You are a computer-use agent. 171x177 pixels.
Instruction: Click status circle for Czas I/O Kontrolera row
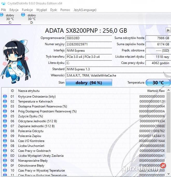5,141
